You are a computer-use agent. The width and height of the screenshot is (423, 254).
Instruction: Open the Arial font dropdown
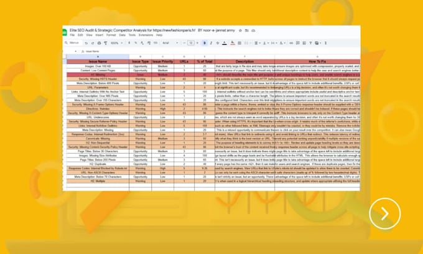point(170,43)
